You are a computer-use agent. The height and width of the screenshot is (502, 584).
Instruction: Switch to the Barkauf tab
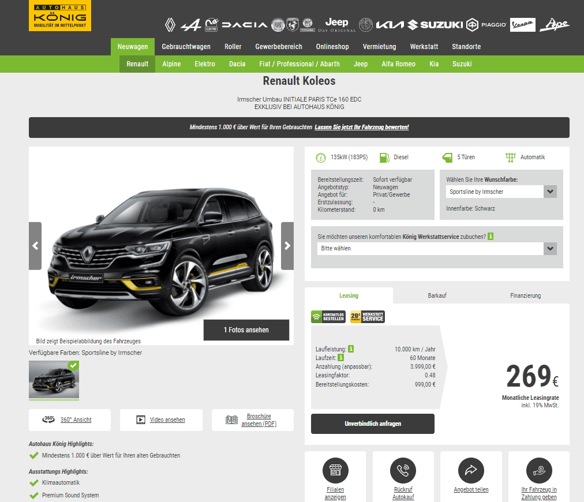(x=437, y=295)
